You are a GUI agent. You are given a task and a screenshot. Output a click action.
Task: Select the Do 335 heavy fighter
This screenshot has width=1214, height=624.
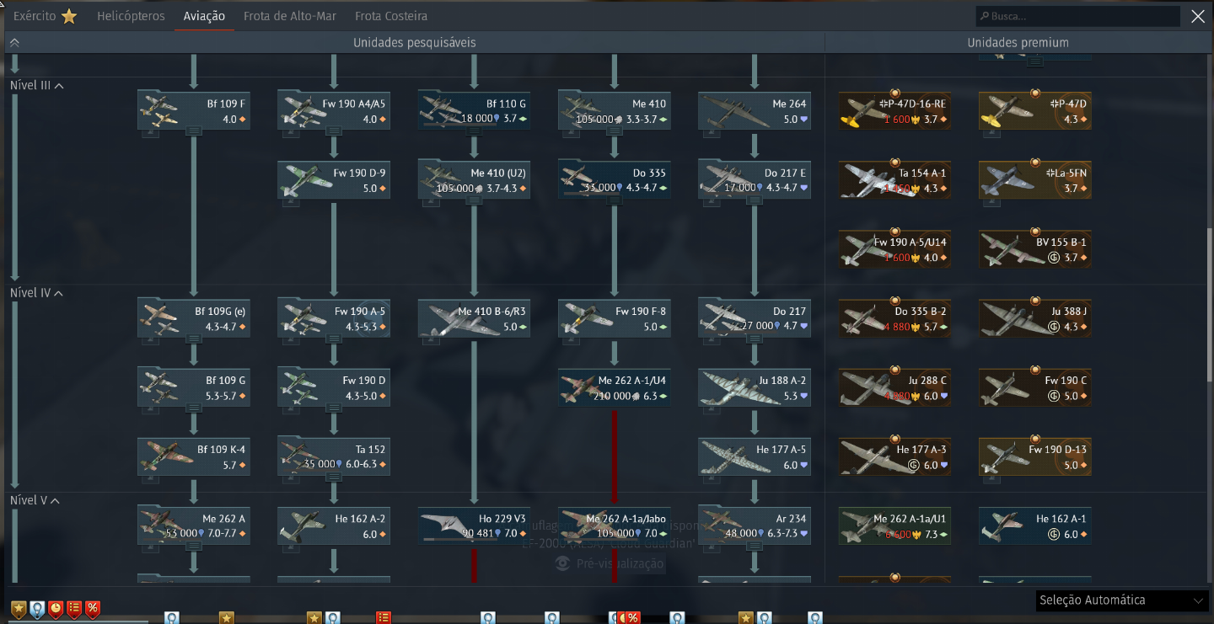coord(614,179)
